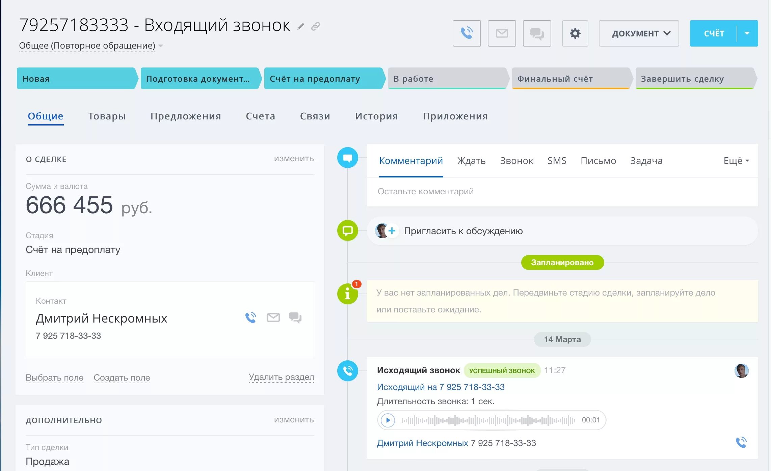This screenshot has width=771, height=471.
Task: Click the Создать поле link
Action: point(122,378)
